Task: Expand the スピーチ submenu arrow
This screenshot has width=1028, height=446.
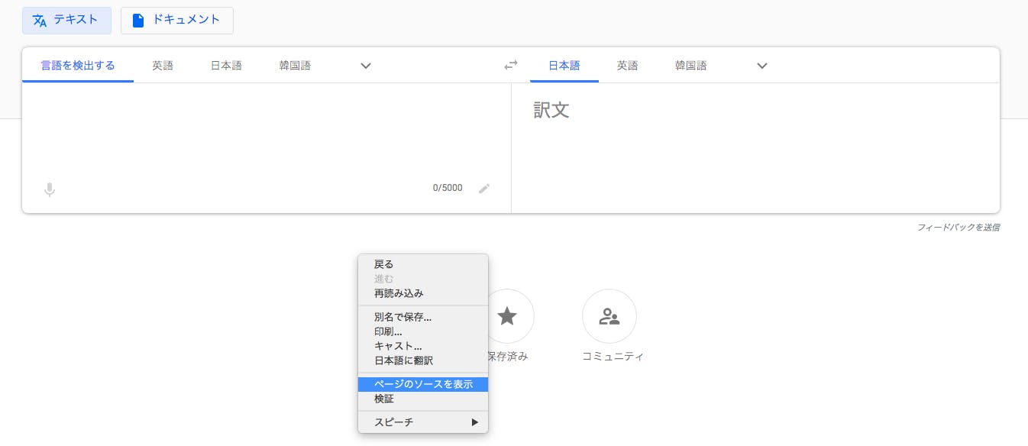Action: tap(474, 422)
